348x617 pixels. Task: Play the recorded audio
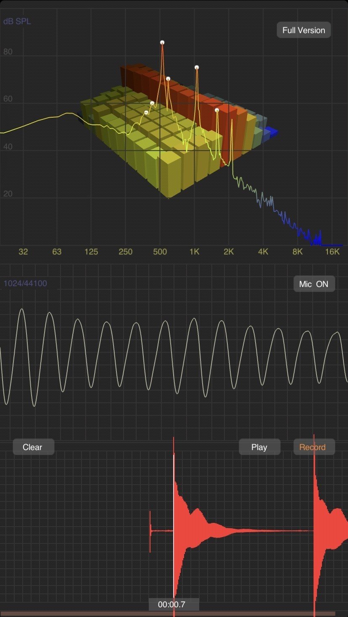click(259, 447)
